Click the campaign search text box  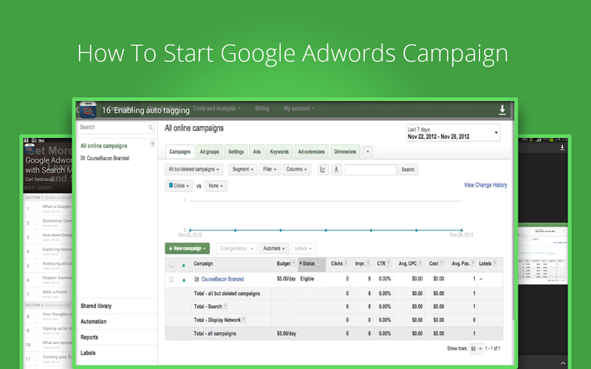tap(370, 170)
